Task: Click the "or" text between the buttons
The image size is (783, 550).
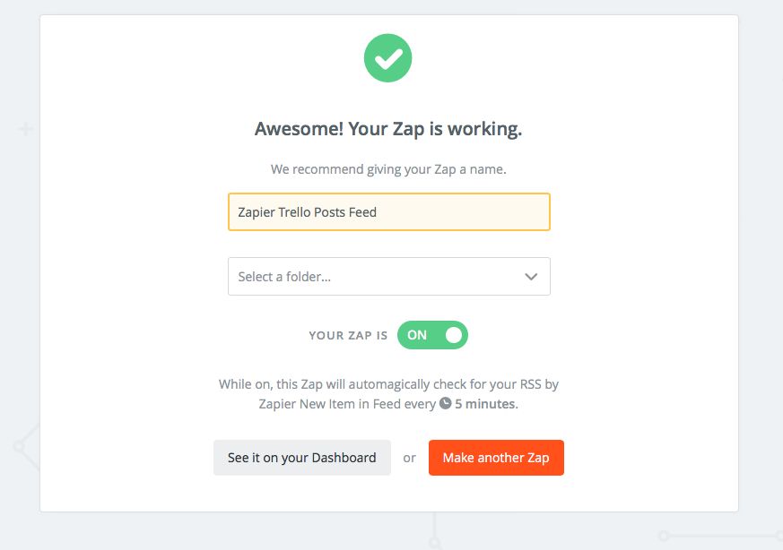Action: click(x=409, y=458)
